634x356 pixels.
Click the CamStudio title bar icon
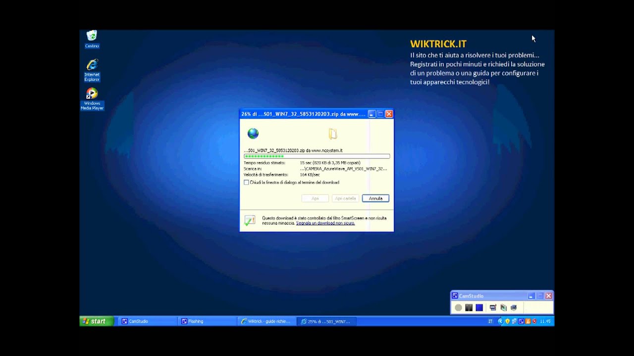(455, 296)
